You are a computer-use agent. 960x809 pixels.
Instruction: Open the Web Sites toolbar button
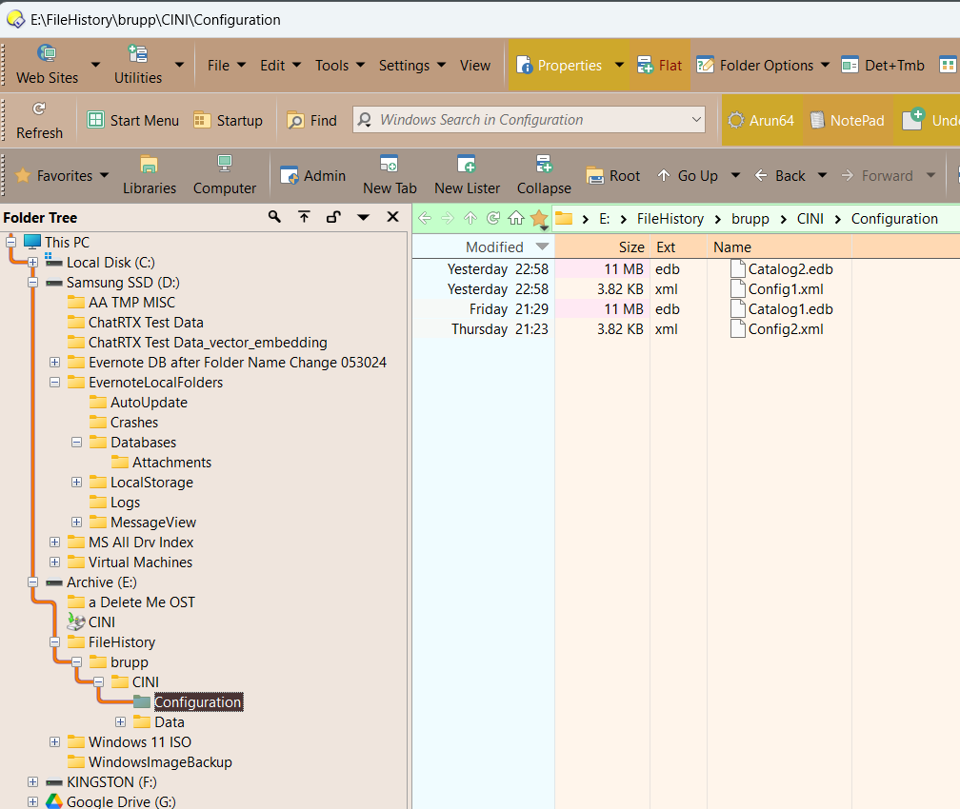48,65
